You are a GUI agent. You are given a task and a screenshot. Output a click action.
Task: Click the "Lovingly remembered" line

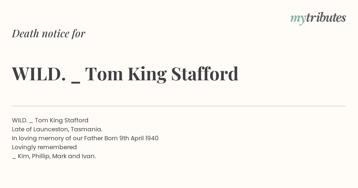click(44, 147)
